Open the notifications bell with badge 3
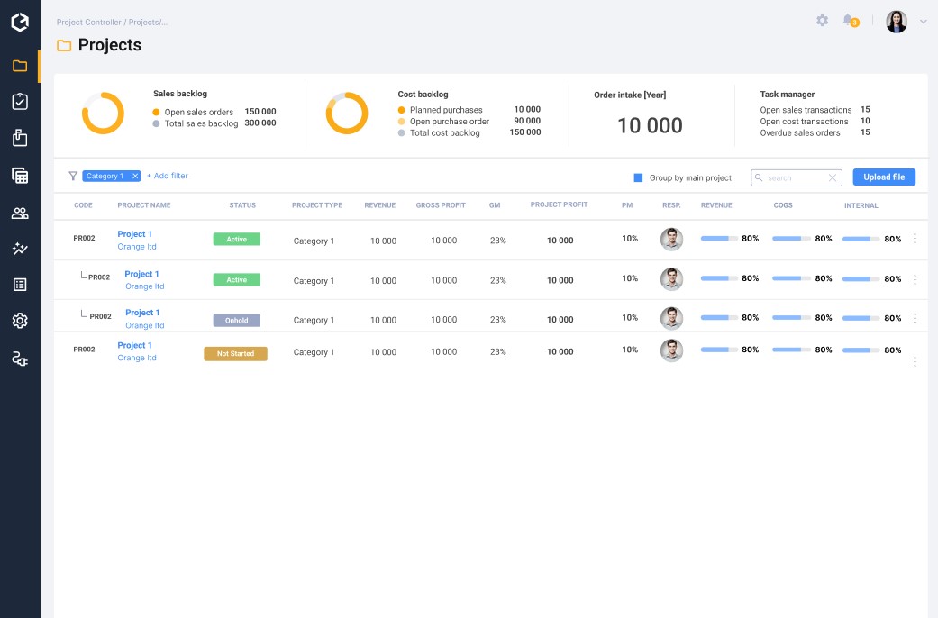This screenshot has width=938, height=618. [848, 20]
